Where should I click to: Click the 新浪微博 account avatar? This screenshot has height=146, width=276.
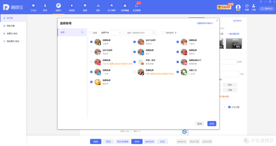click(x=141, y=62)
